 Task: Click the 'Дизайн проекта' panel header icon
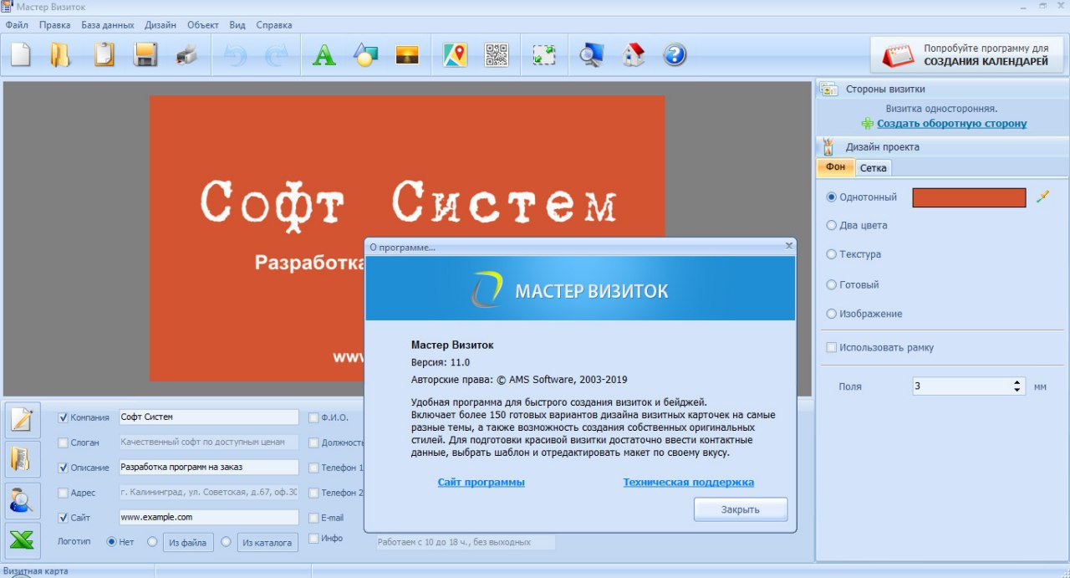pyautogui.click(x=828, y=146)
